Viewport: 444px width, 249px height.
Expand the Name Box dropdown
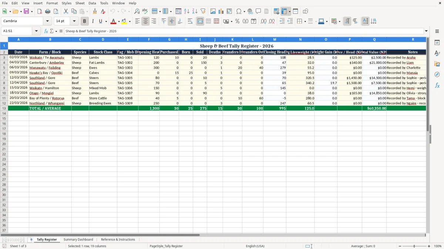[x=36, y=31]
